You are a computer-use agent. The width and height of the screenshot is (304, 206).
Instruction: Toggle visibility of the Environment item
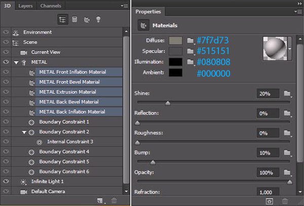point(6,32)
